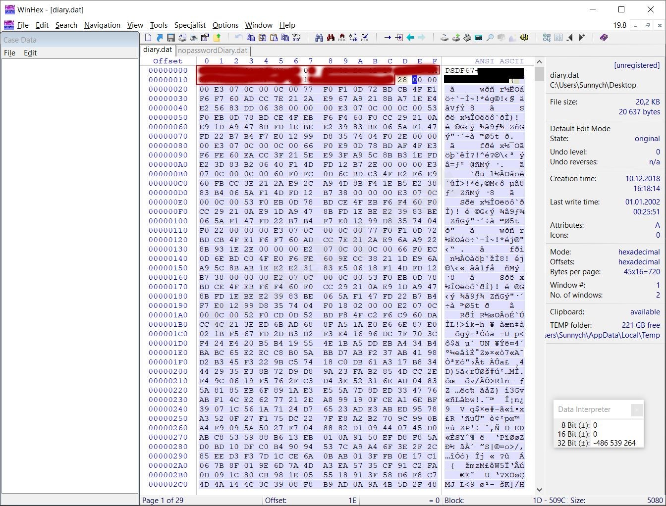Screen dimensions: 666x506
Task: Click the Offset column header
Action: 167,61
